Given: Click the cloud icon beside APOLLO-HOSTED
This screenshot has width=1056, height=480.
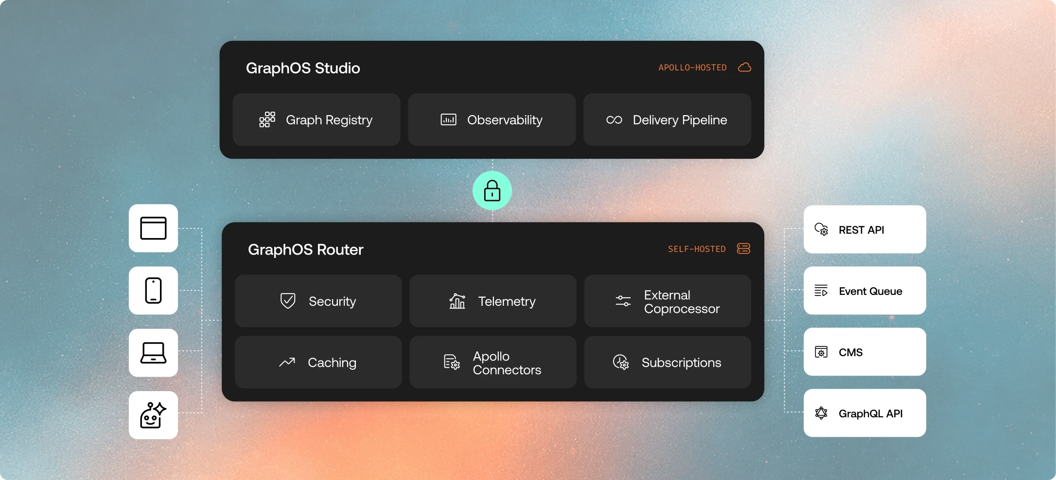Looking at the screenshot, I should coord(744,67).
